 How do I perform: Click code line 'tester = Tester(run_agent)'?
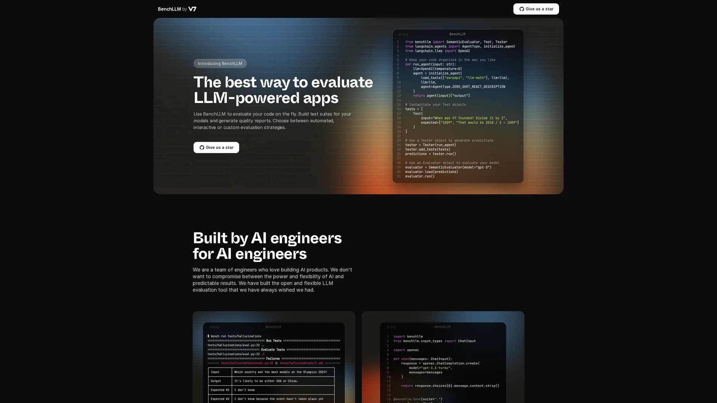coord(431,145)
